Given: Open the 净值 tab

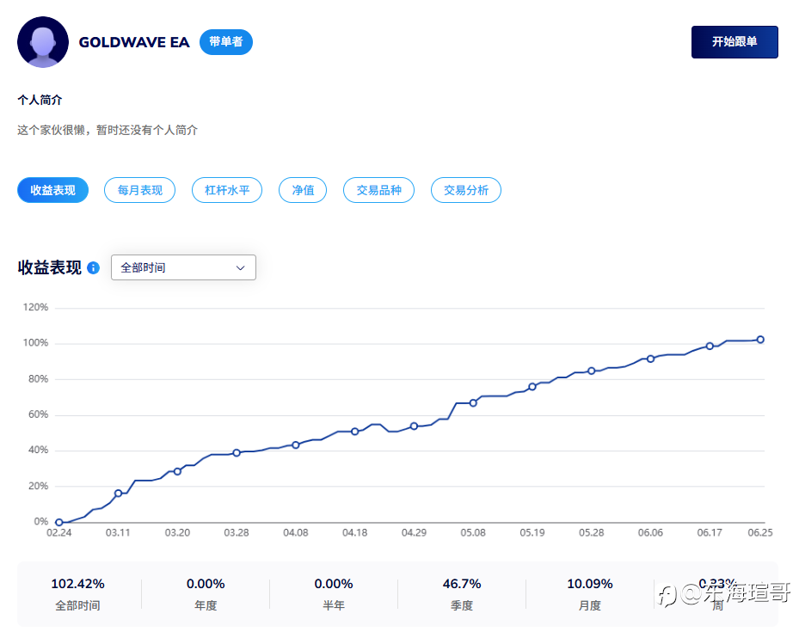Looking at the screenshot, I should (303, 190).
